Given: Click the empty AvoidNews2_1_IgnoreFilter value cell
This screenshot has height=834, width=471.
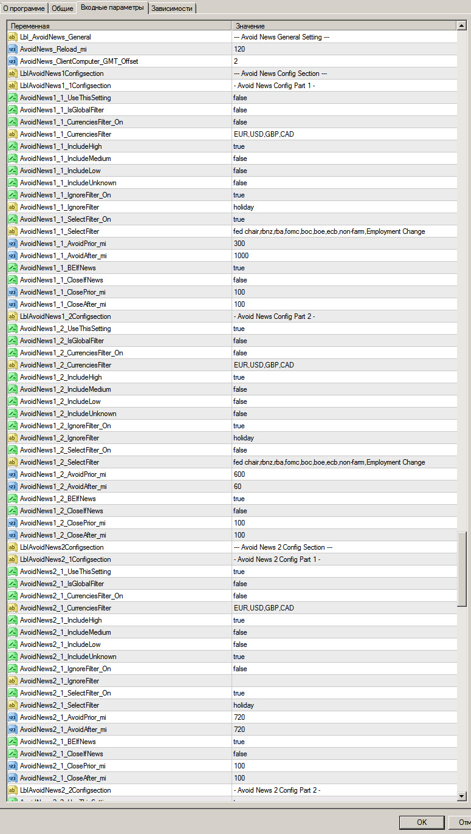Looking at the screenshot, I should pyautogui.click(x=344, y=681).
